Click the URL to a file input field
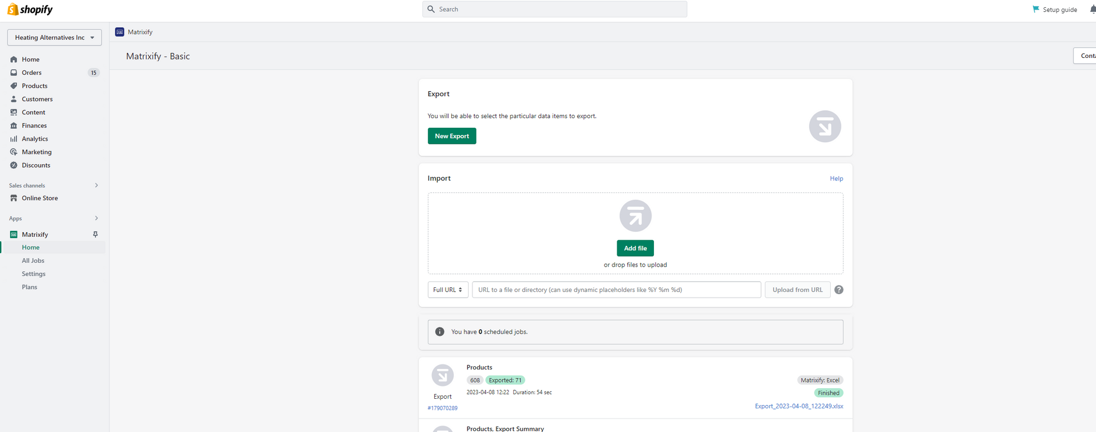This screenshot has height=432, width=1096. pos(617,290)
